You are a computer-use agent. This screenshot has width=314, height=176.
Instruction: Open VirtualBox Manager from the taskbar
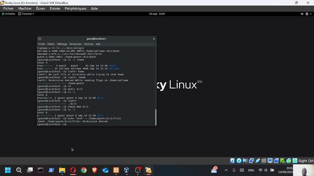point(127,170)
